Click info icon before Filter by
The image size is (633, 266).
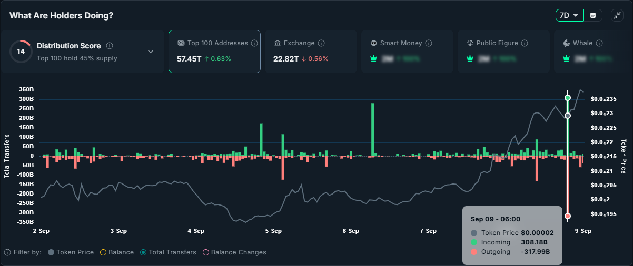[7, 252]
